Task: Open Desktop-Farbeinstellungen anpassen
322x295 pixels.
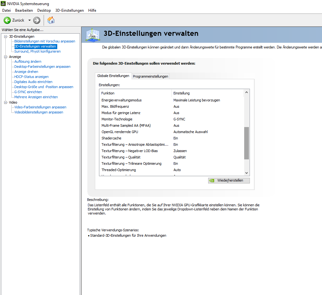Action: click(42, 67)
